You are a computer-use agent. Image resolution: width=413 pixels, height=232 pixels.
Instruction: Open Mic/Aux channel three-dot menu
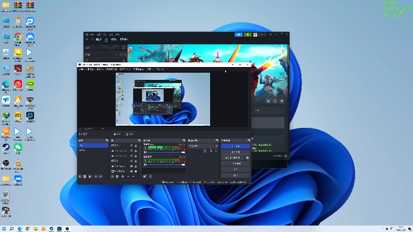point(145,148)
